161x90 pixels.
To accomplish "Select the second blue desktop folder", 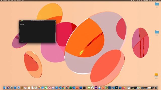I will [157, 32].
